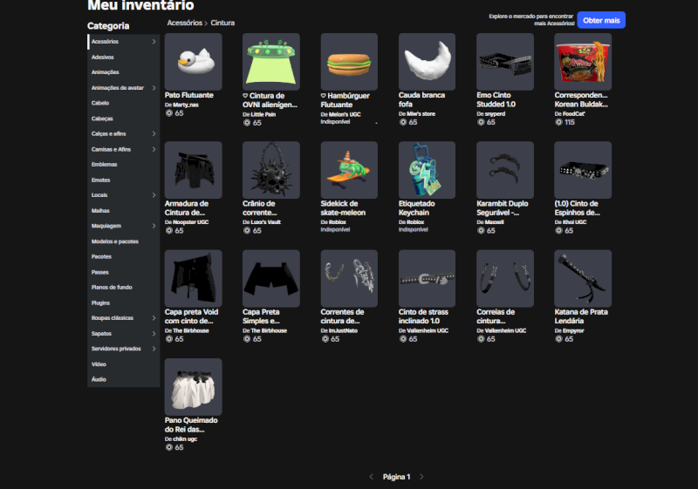Image resolution: width=698 pixels, height=489 pixels.
Task: Click the Acessórios breadcrumb link
Action: [x=184, y=23]
